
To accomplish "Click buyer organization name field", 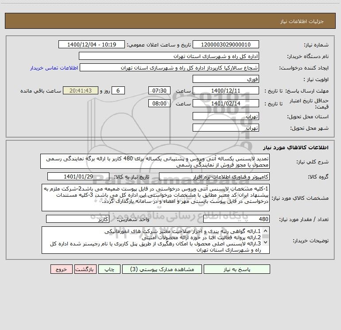I will (x=169, y=56).
